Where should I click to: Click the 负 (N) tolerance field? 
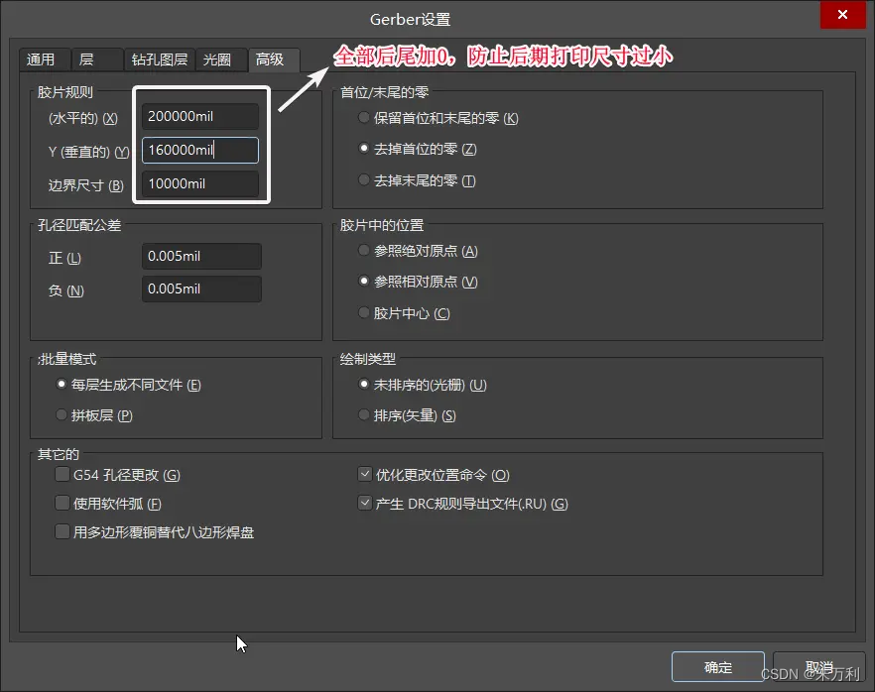click(x=201, y=289)
